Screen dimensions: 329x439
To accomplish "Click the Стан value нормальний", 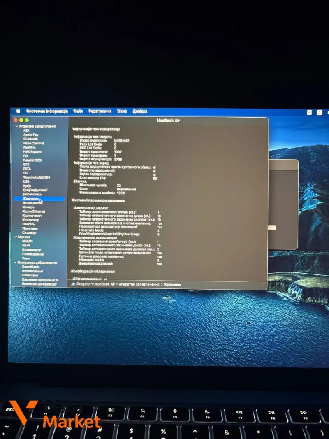I will point(126,189).
